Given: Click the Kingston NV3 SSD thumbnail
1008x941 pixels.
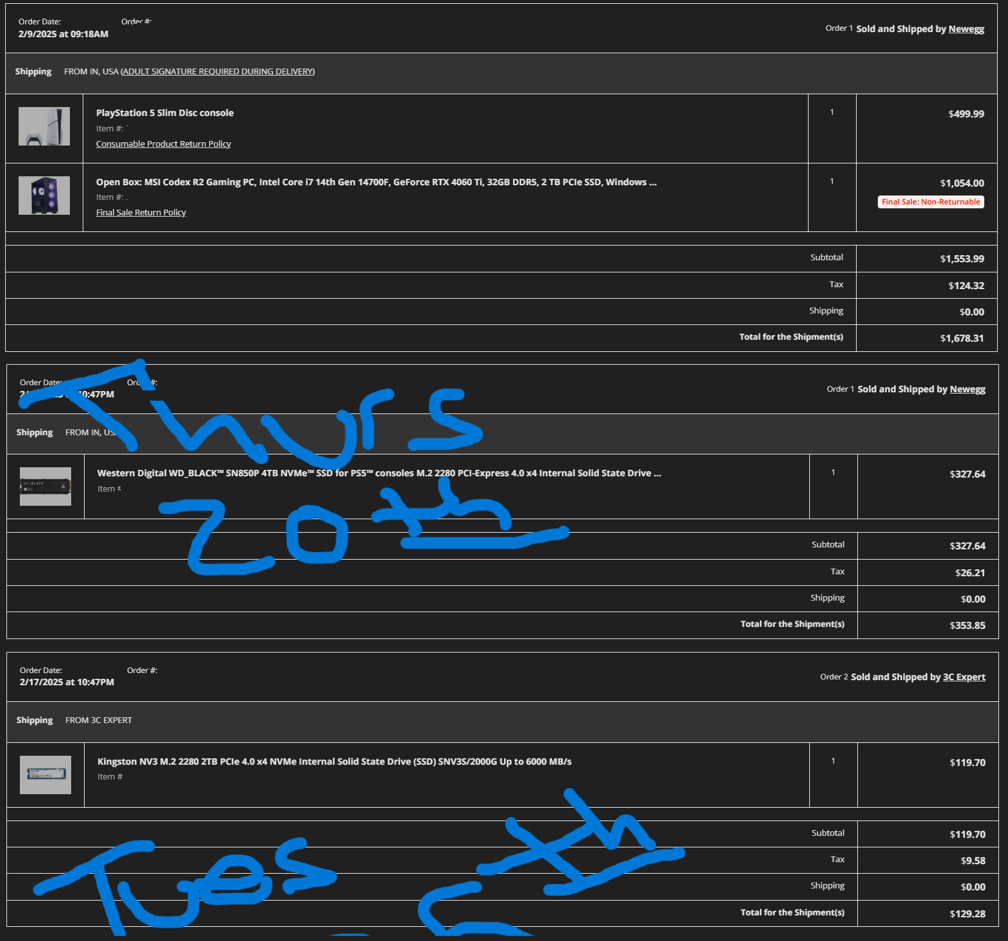Looking at the screenshot, I should [x=46, y=775].
